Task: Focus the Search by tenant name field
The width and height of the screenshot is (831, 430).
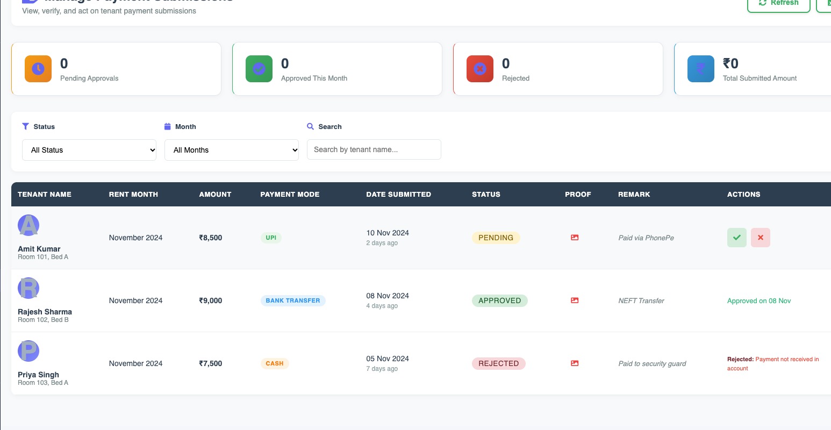Action: point(374,149)
